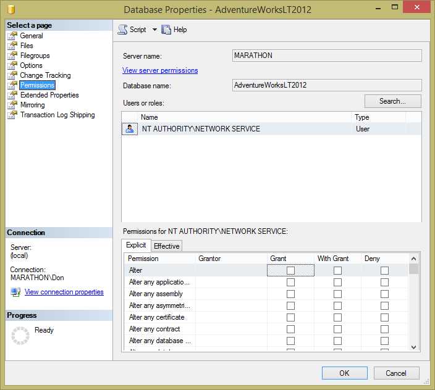Switch to the Explicit tab
This screenshot has width=435, height=390.
coord(136,245)
